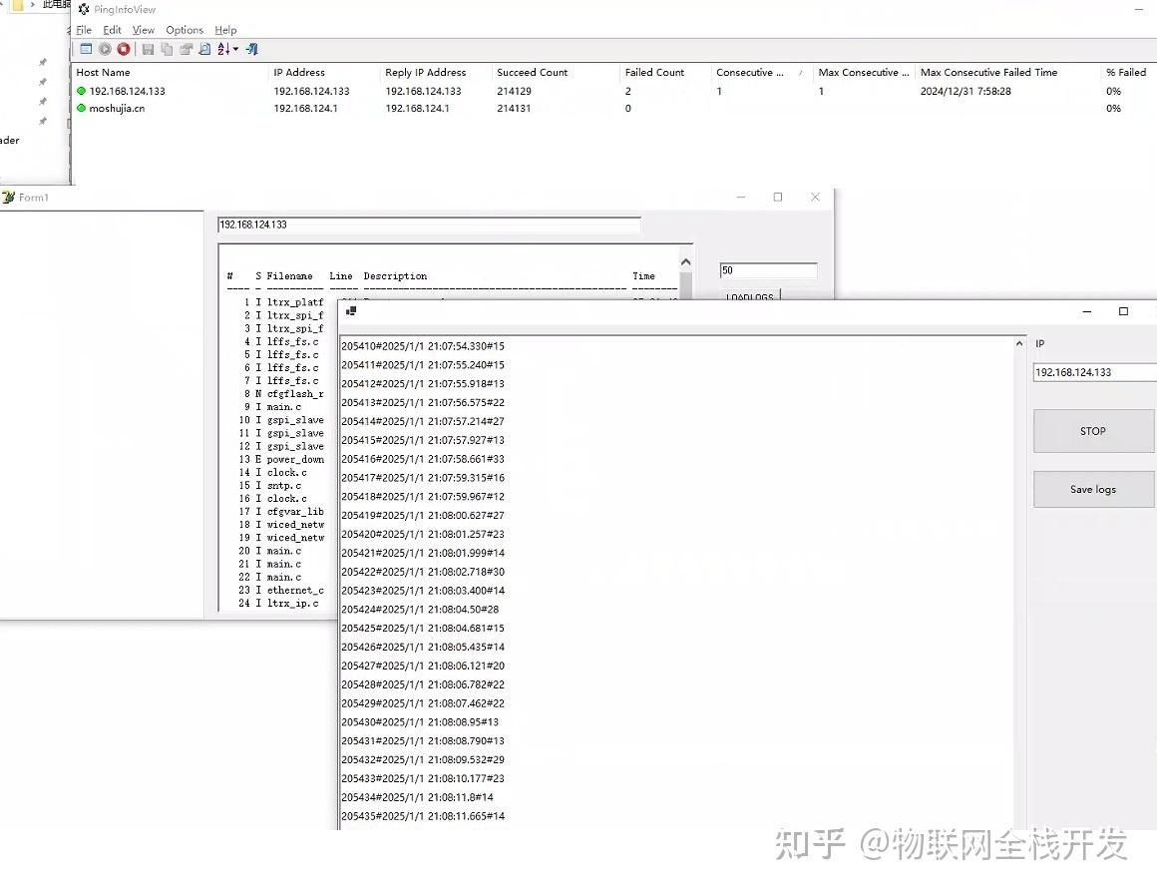The height and width of the screenshot is (891, 1157).
Task: Click the green status dot beside moshujia.cn
Action: pos(81,109)
